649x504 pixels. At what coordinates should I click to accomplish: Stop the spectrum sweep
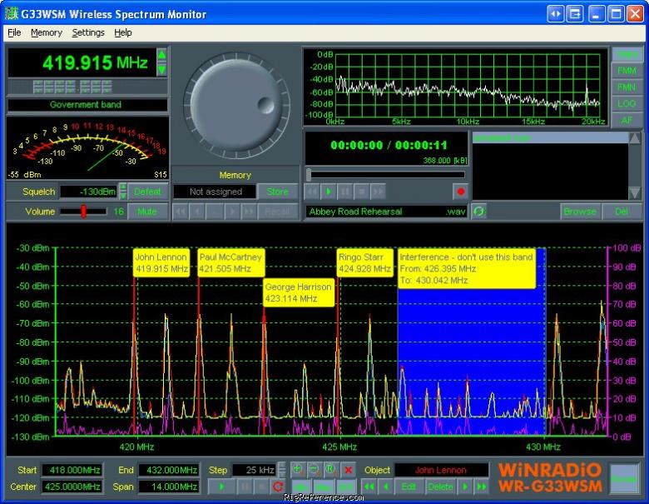pos(261,487)
